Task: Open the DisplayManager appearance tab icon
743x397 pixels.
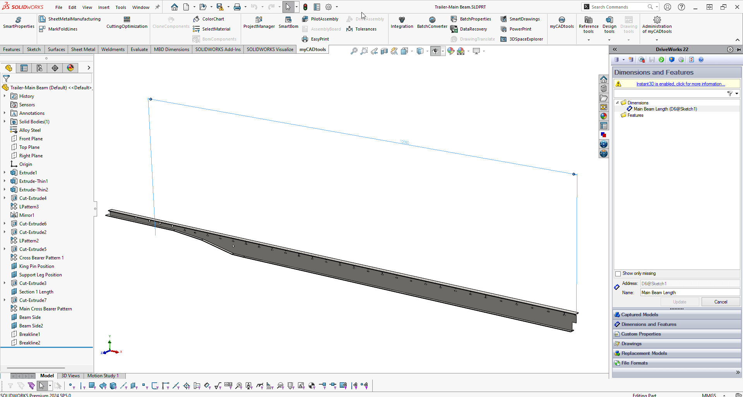Action: point(70,68)
